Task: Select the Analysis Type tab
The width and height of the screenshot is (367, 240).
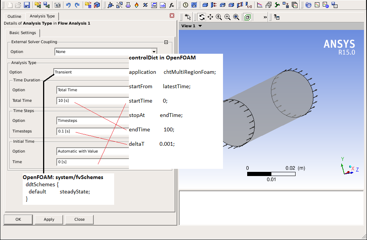Action: [x=42, y=16]
